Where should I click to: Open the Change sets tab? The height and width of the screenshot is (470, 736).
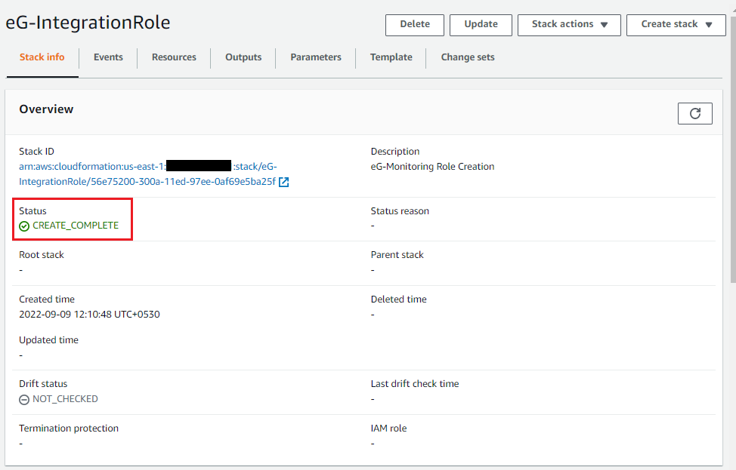468,57
